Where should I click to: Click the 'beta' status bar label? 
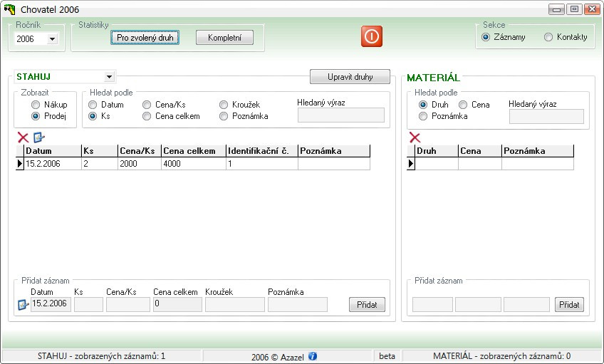[x=387, y=356]
